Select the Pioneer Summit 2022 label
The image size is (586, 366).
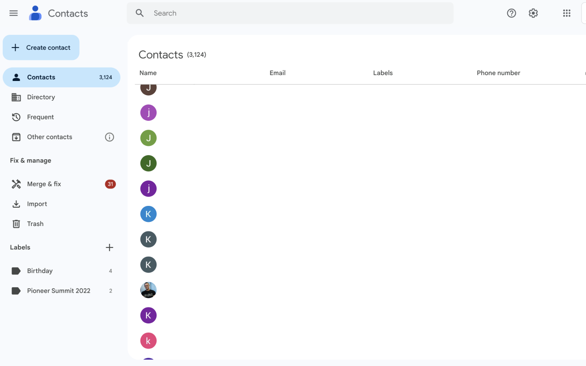[61, 291]
